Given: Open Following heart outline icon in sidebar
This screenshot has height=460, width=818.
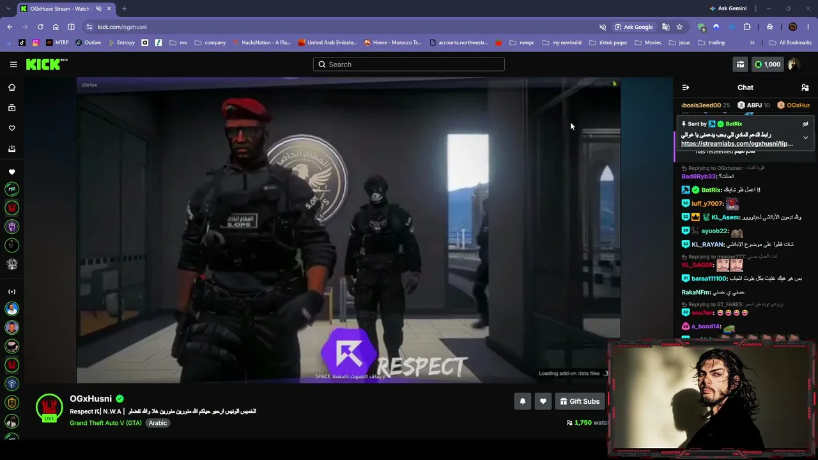Looking at the screenshot, I should point(12,128).
